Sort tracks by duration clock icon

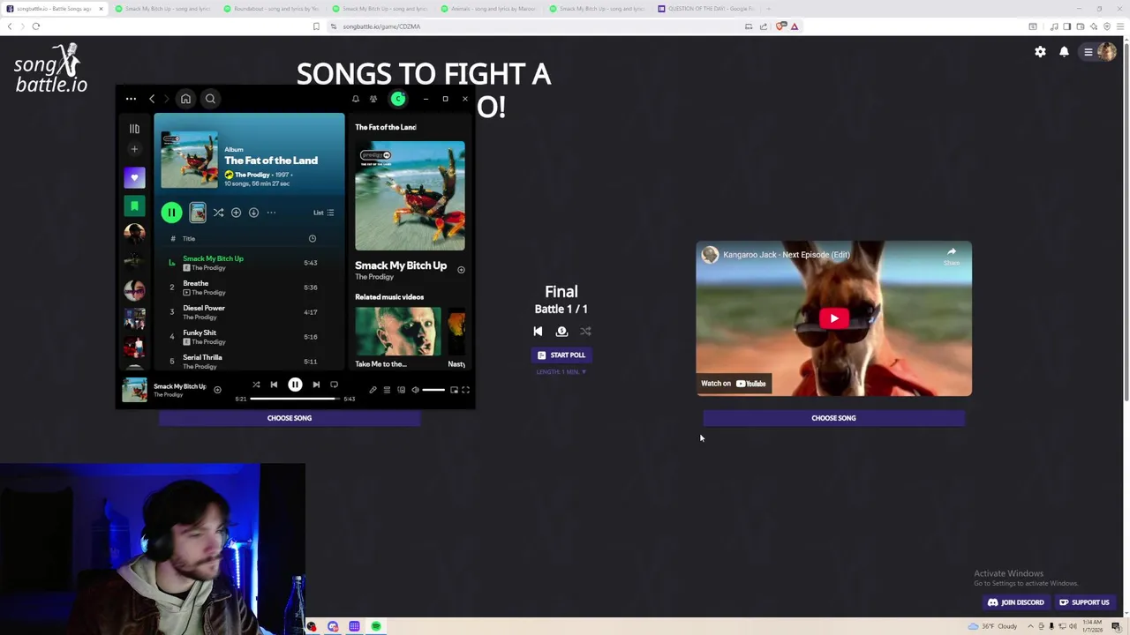[312, 238]
